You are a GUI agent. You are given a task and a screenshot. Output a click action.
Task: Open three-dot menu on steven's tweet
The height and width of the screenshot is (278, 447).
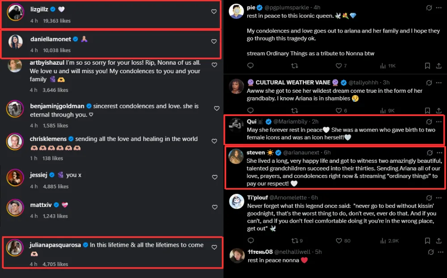pyautogui.click(x=439, y=153)
